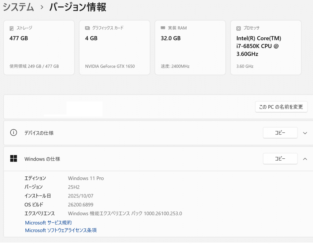Copy Windows specs with Windows の仕様 コピー button
This screenshot has height=244, width=313.
(280, 158)
